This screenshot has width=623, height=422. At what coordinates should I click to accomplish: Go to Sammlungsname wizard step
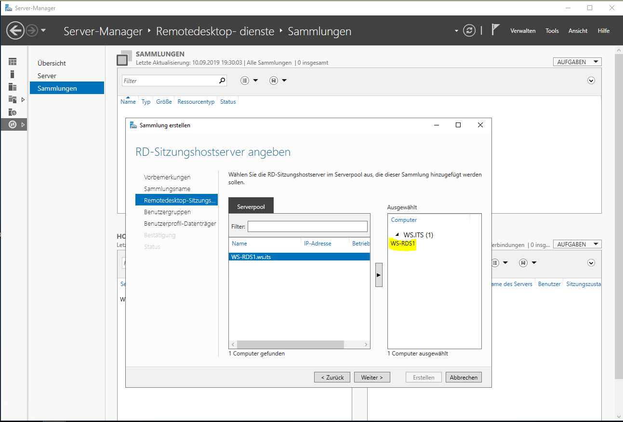click(x=167, y=189)
